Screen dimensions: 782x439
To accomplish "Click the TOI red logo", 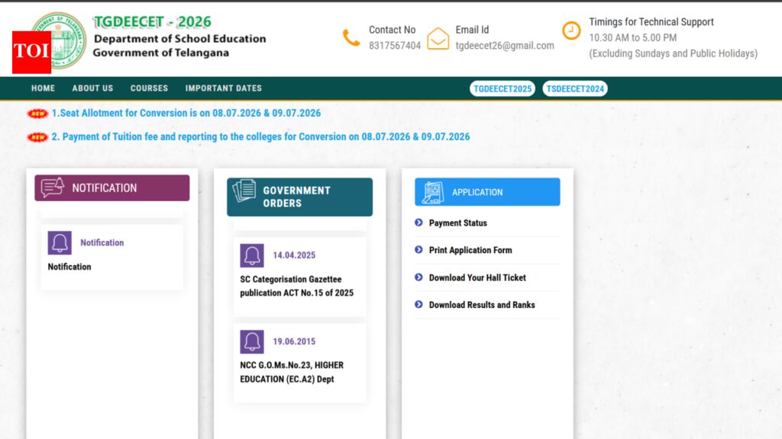I will pyautogui.click(x=31, y=53).
